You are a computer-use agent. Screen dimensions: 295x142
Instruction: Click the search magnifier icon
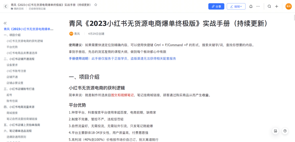click(x=269, y=6)
